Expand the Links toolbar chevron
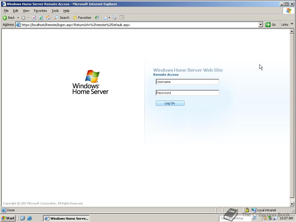The height and width of the screenshot is (222, 296). pyautogui.click(x=292, y=24)
